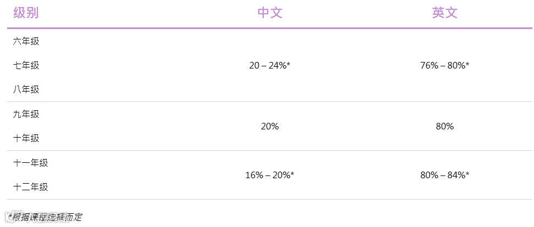Click the gray separator below 十年级 row
Image resolution: width=534 pixels, height=227 pixels.
[269, 150]
